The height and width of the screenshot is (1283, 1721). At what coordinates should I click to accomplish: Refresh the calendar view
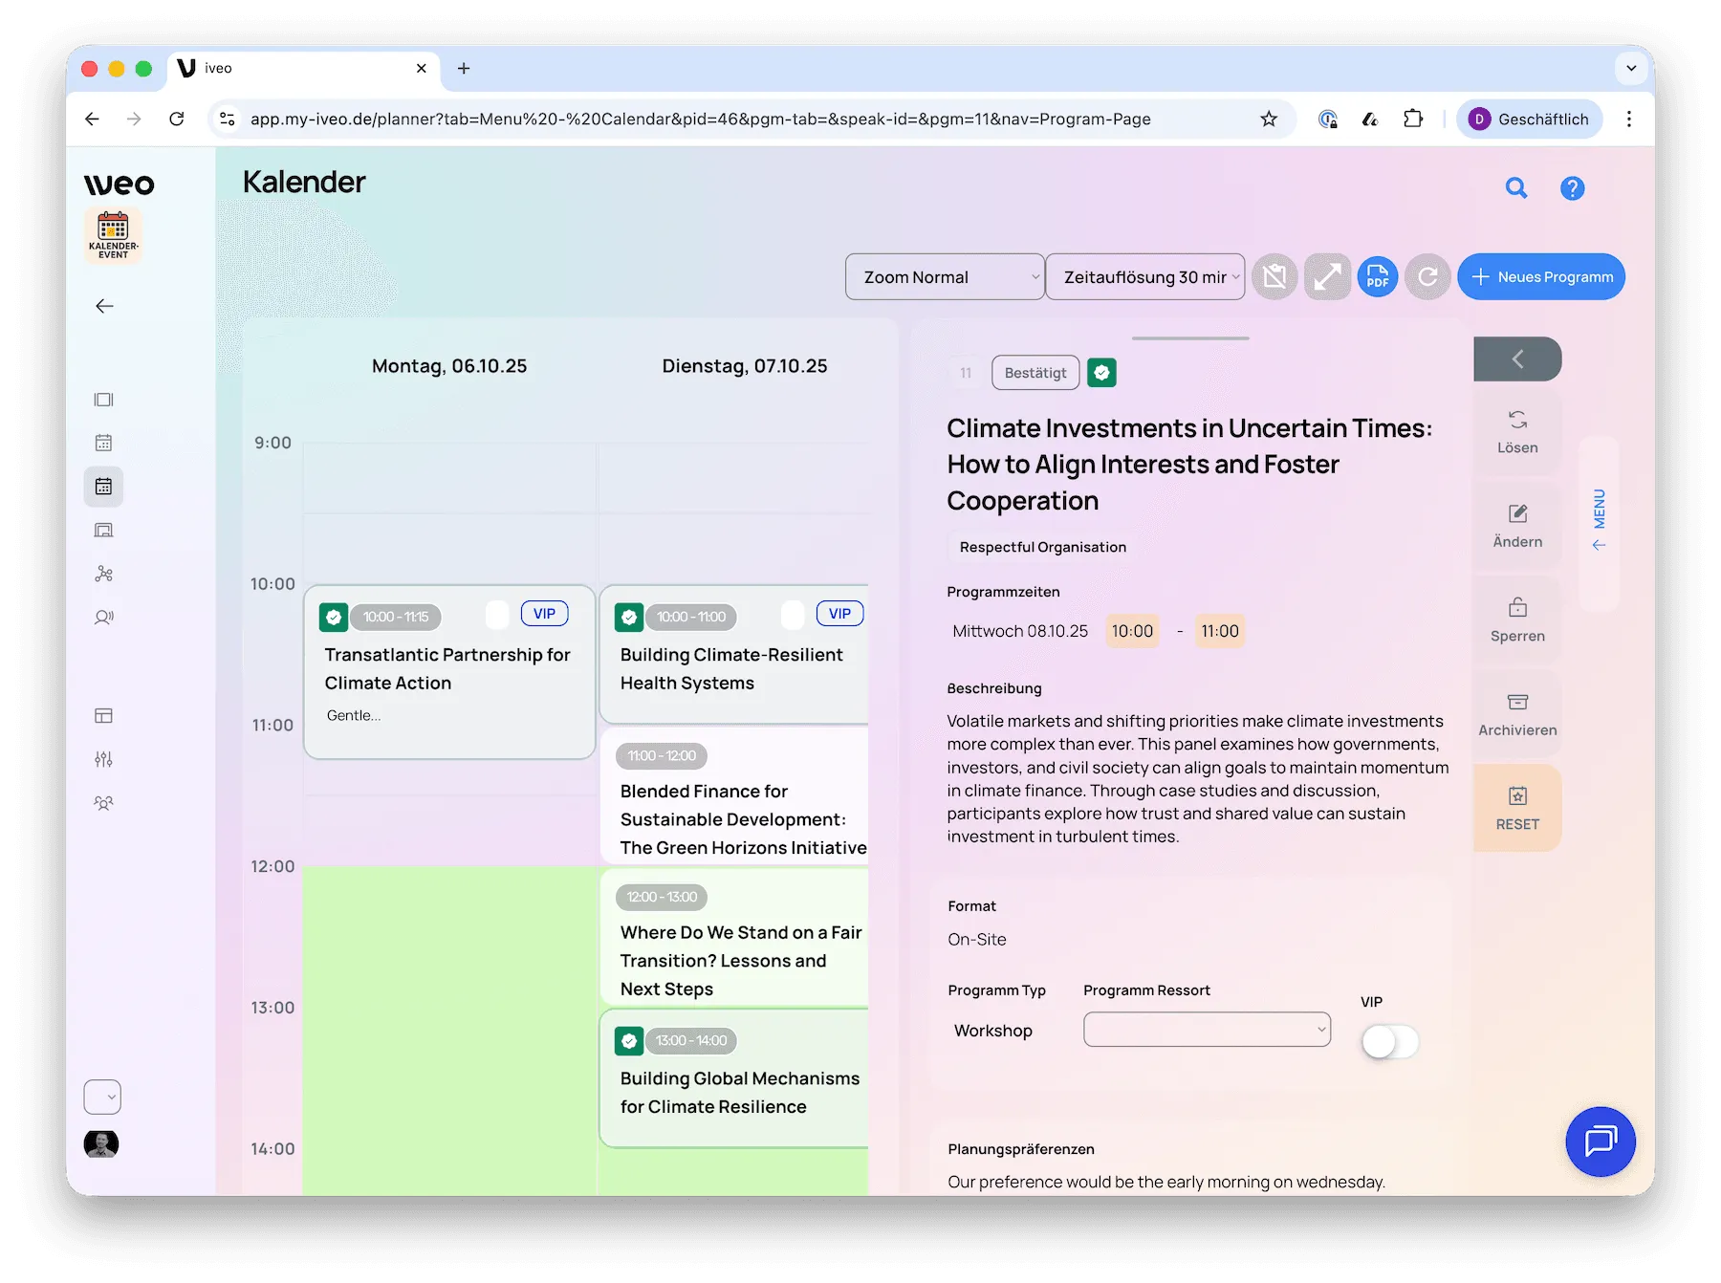[x=1427, y=276]
